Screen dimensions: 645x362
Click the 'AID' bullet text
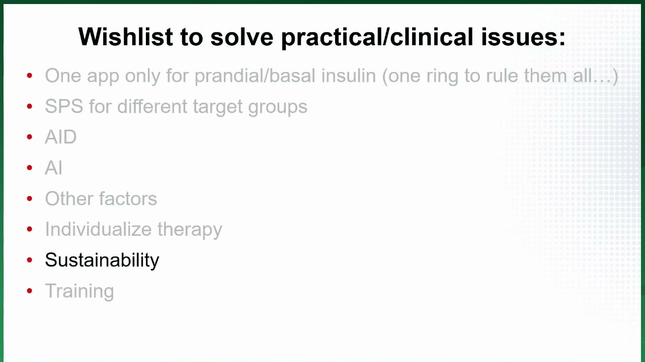click(x=61, y=137)
